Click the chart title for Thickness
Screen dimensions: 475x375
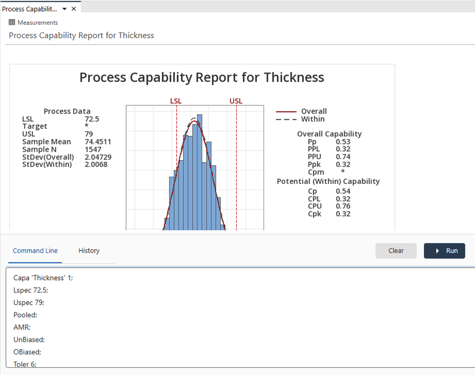tap(202, 77)
